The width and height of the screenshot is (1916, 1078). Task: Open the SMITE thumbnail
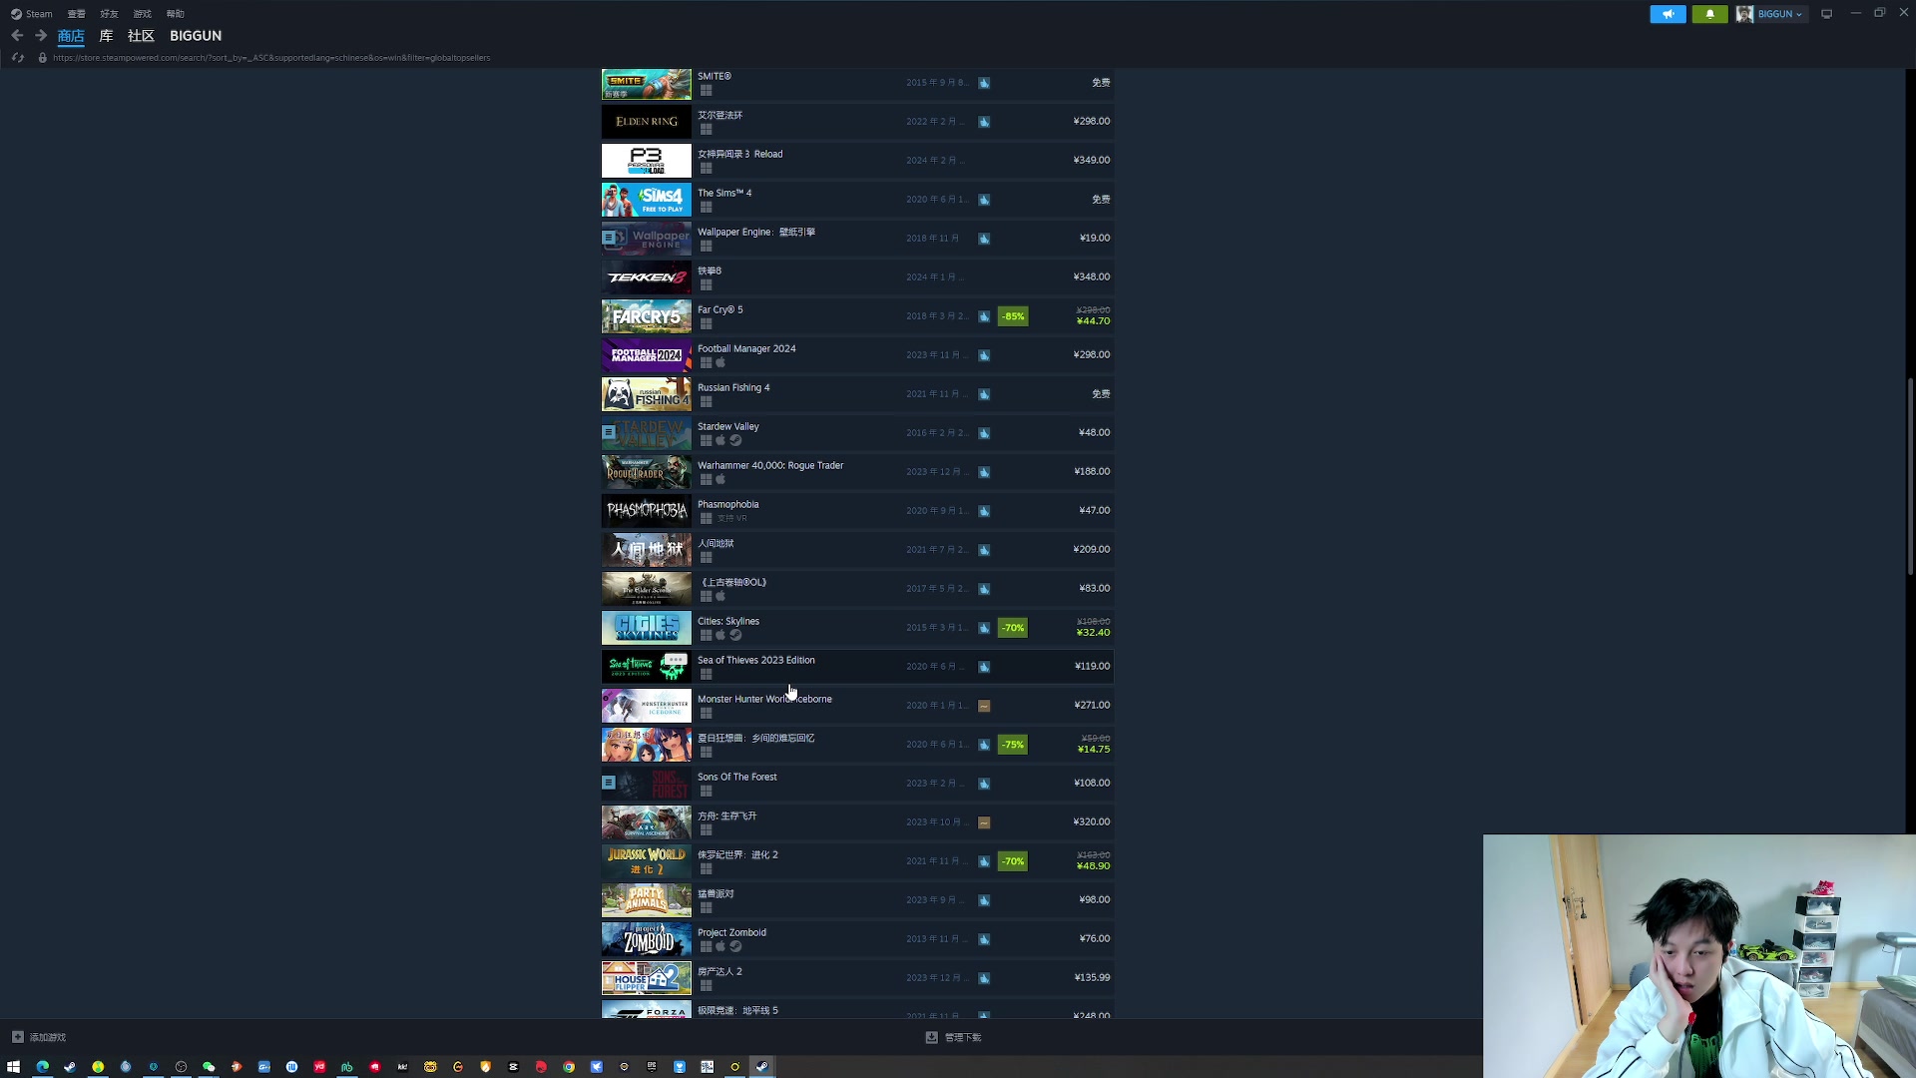(x=646, y=84)
